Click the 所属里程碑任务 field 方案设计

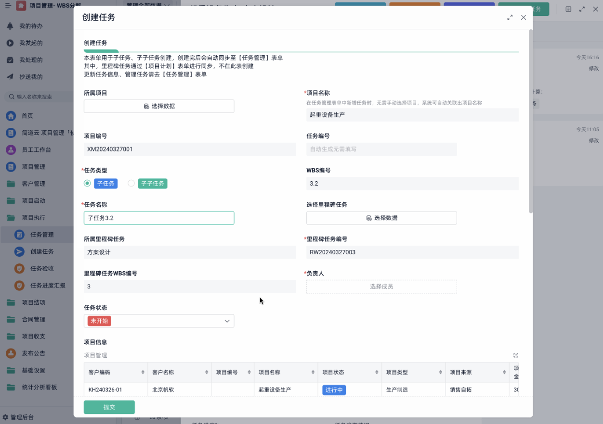(190, 252)
